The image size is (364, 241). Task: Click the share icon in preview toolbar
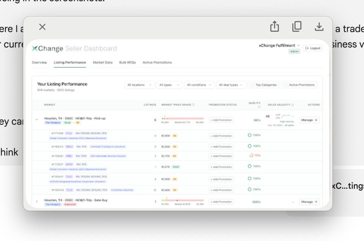(274, 27)
